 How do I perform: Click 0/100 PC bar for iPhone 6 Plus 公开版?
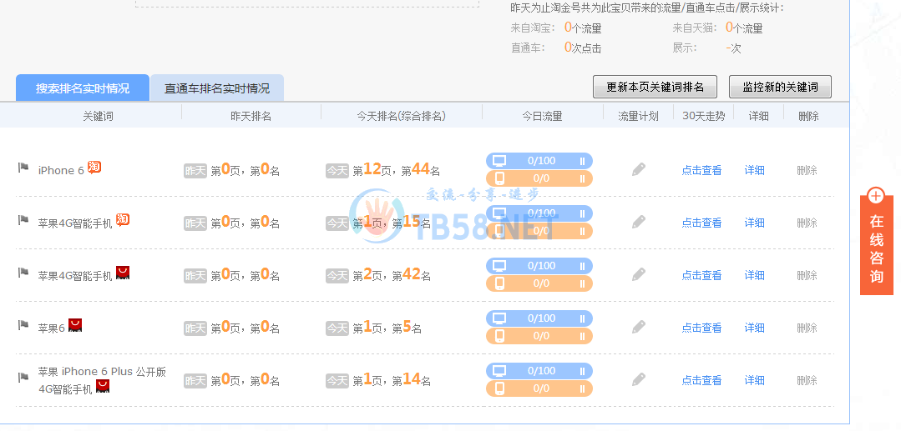pyautogui.click(x=539, y=371)
